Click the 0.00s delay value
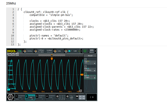Viewport: 167px width, 104px height. 59,51
